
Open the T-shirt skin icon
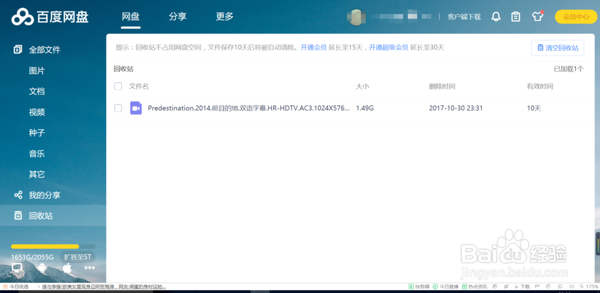(x=537, y=16)
